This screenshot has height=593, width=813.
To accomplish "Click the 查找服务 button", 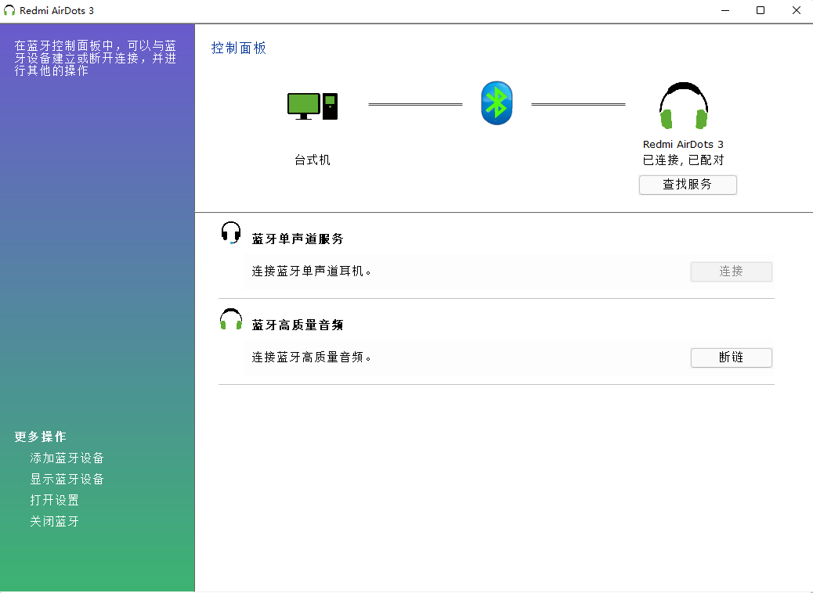I will [688, 185].
